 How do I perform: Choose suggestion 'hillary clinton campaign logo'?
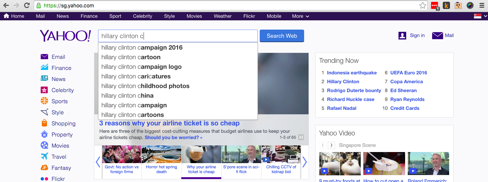click(178, 67)
